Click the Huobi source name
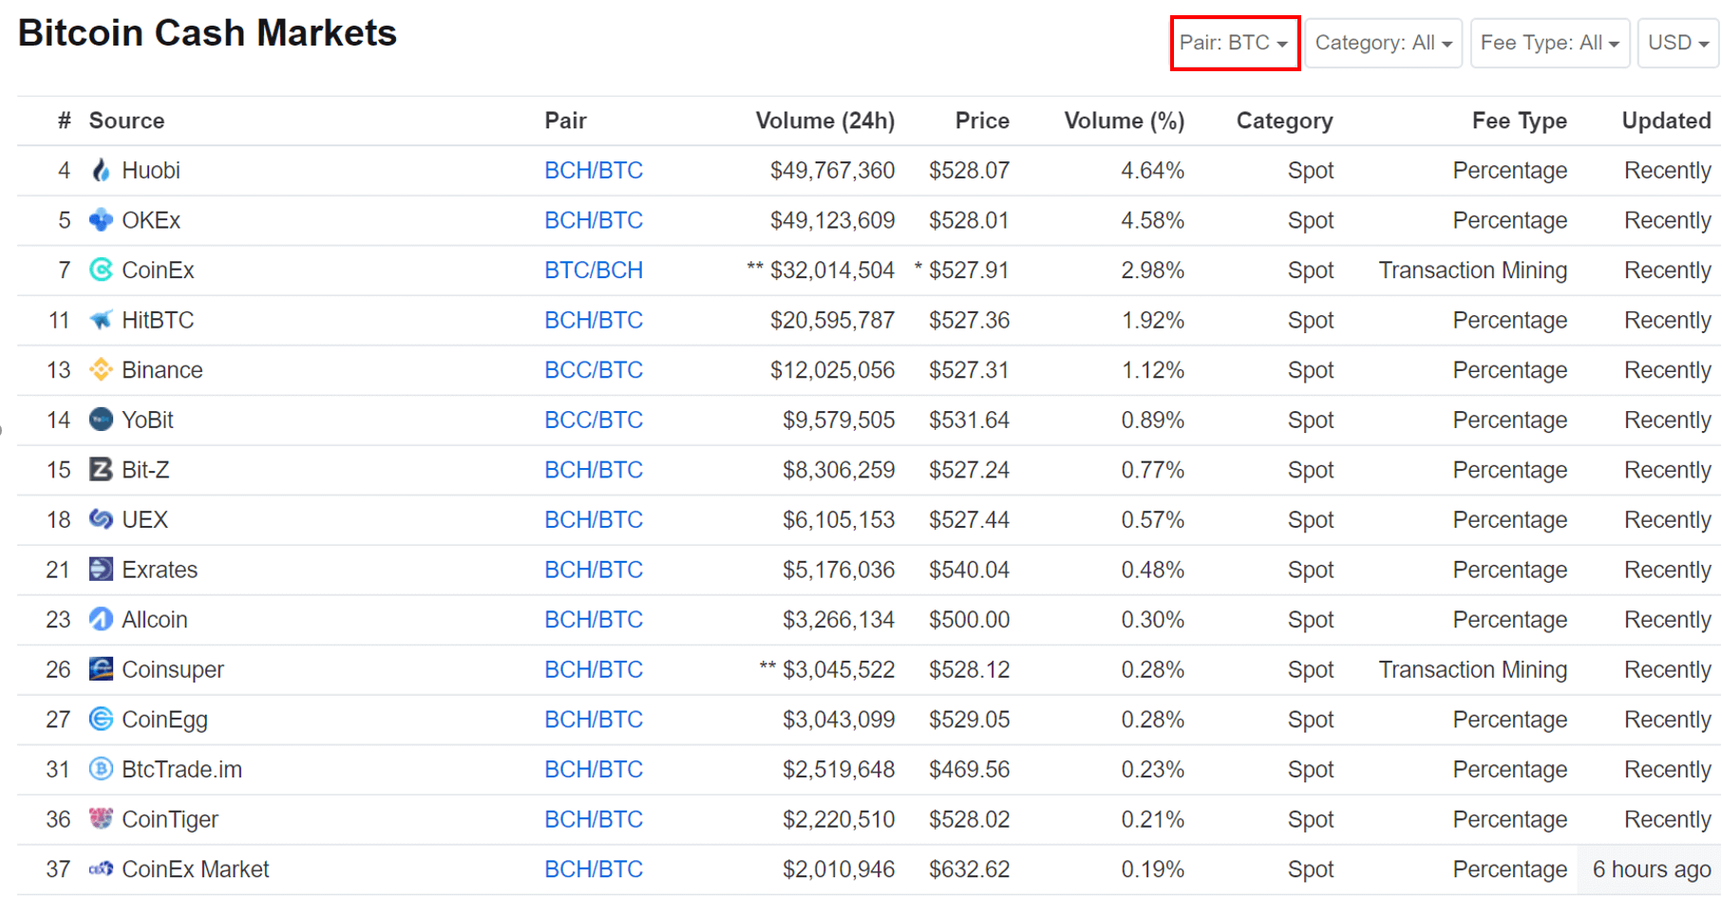1722x898 pixels. [151, 170]
